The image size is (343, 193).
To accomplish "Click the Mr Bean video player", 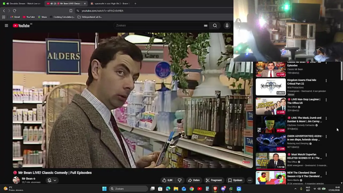I will pos(133,100).
